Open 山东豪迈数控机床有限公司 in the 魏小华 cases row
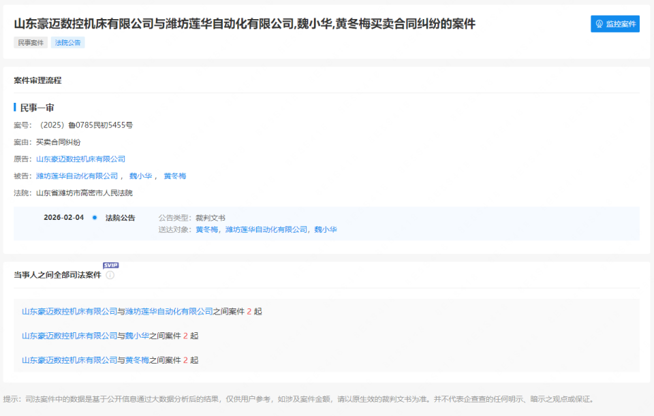 [x=69, y=336]
